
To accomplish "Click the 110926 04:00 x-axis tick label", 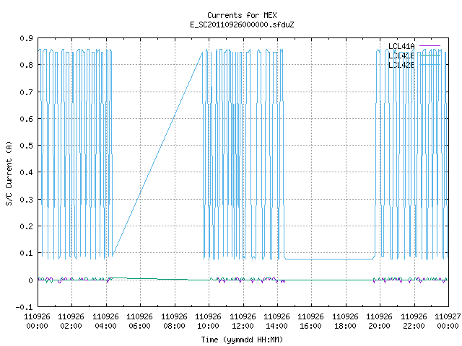I will tap(105, 321).
